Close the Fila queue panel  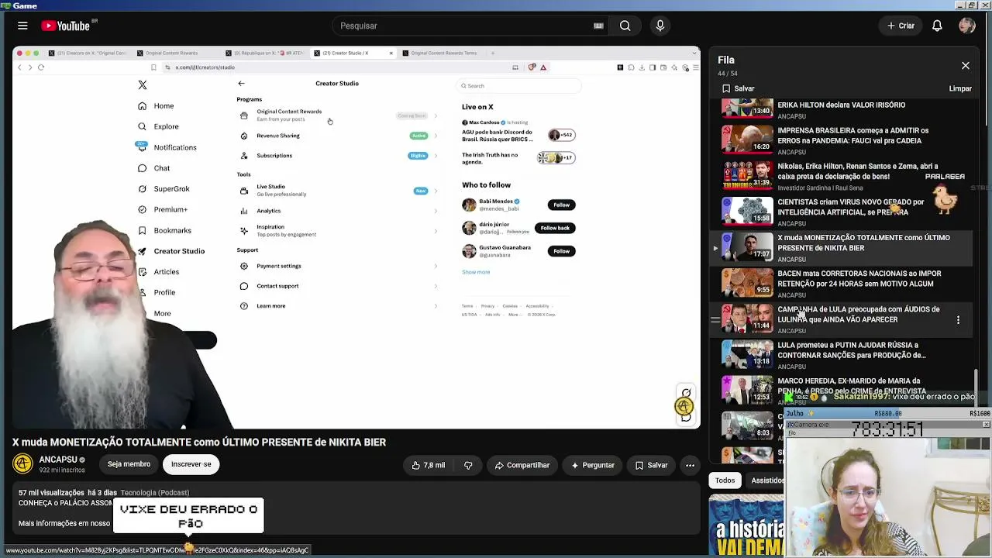click(x=966, y=66)
